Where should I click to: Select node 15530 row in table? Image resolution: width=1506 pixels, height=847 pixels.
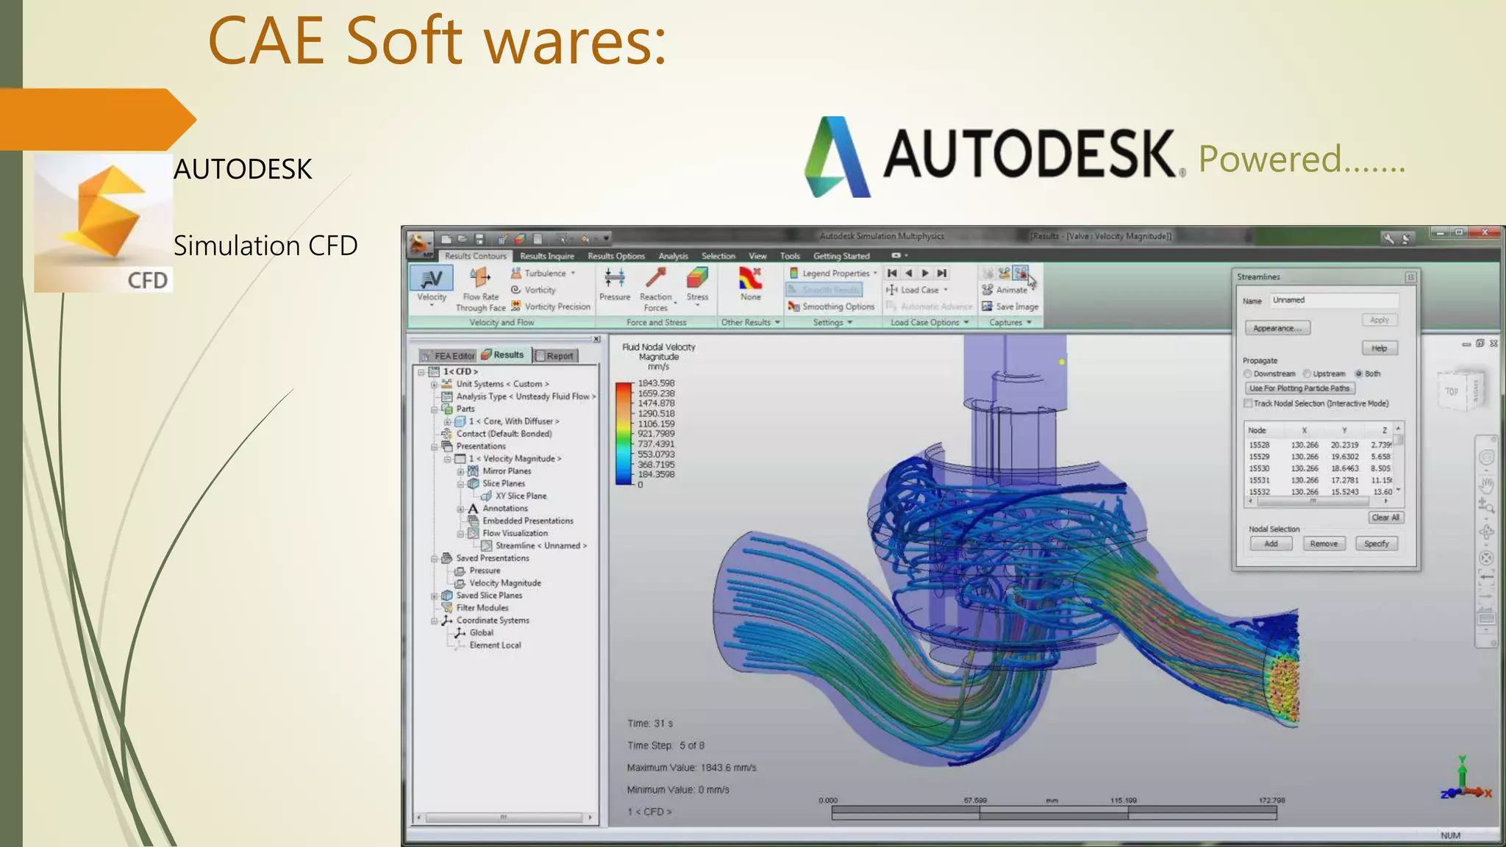(1319, 468)
